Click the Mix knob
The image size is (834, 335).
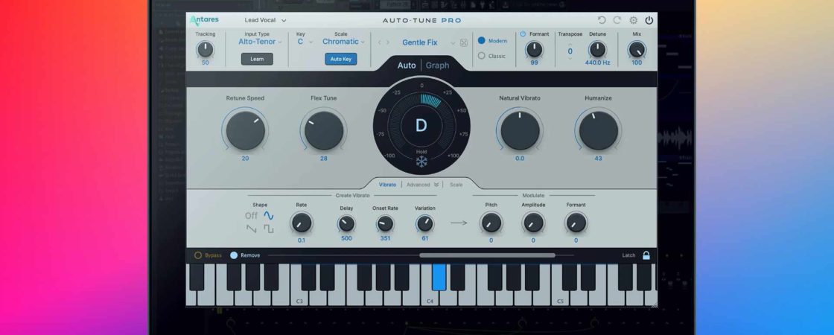coord(636,49)
